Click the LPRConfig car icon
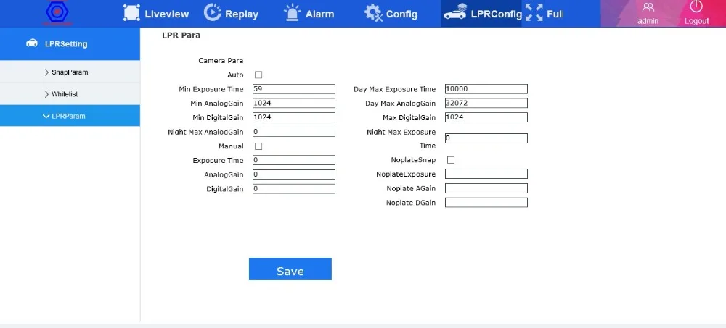 click(x=454, y=12)
